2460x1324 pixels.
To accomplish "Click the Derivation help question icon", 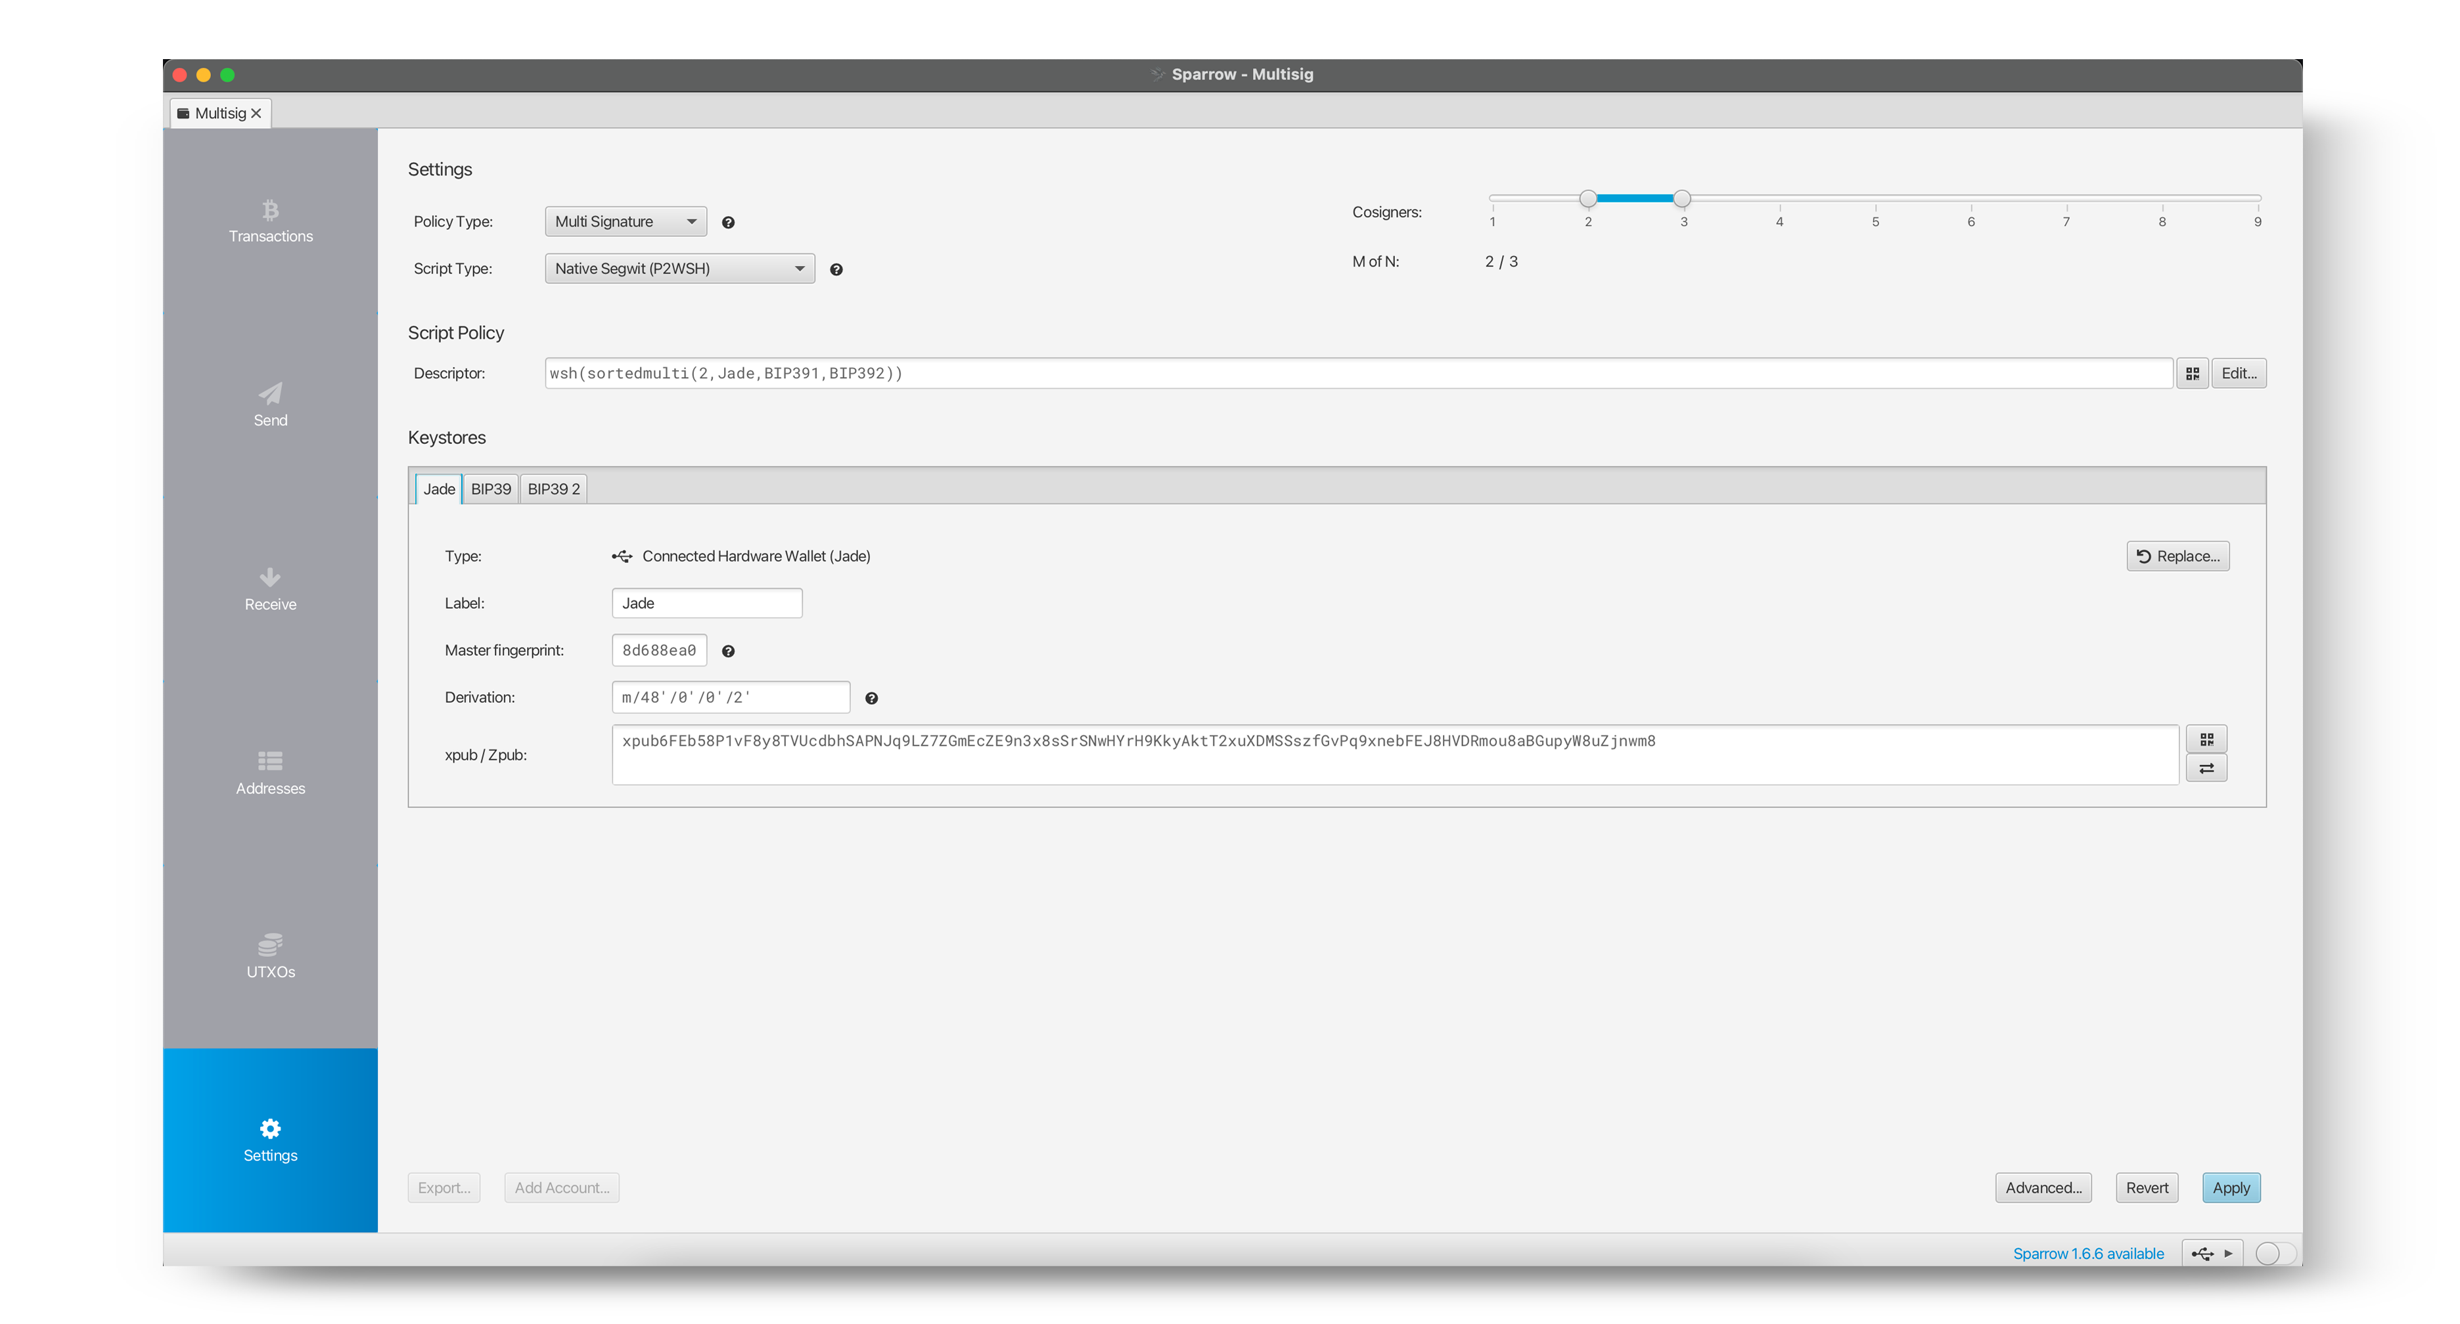I will (x=871, y=699).
